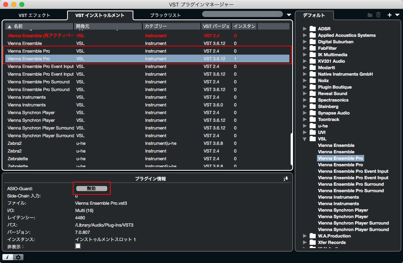Toggle the plugin info panel with the i button
Screen dimensions: 403x263
pyautogui.click(x=8, y=257)
